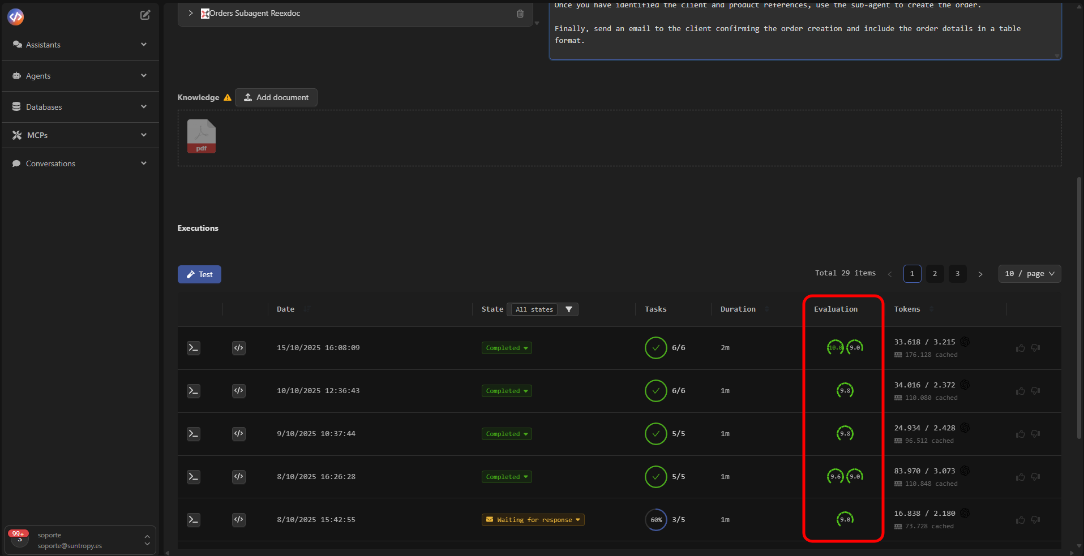The image size is (1084, 556).
Task: Open code view for 15/10/2025 16:08:09 execution
Action: [239, 348]
